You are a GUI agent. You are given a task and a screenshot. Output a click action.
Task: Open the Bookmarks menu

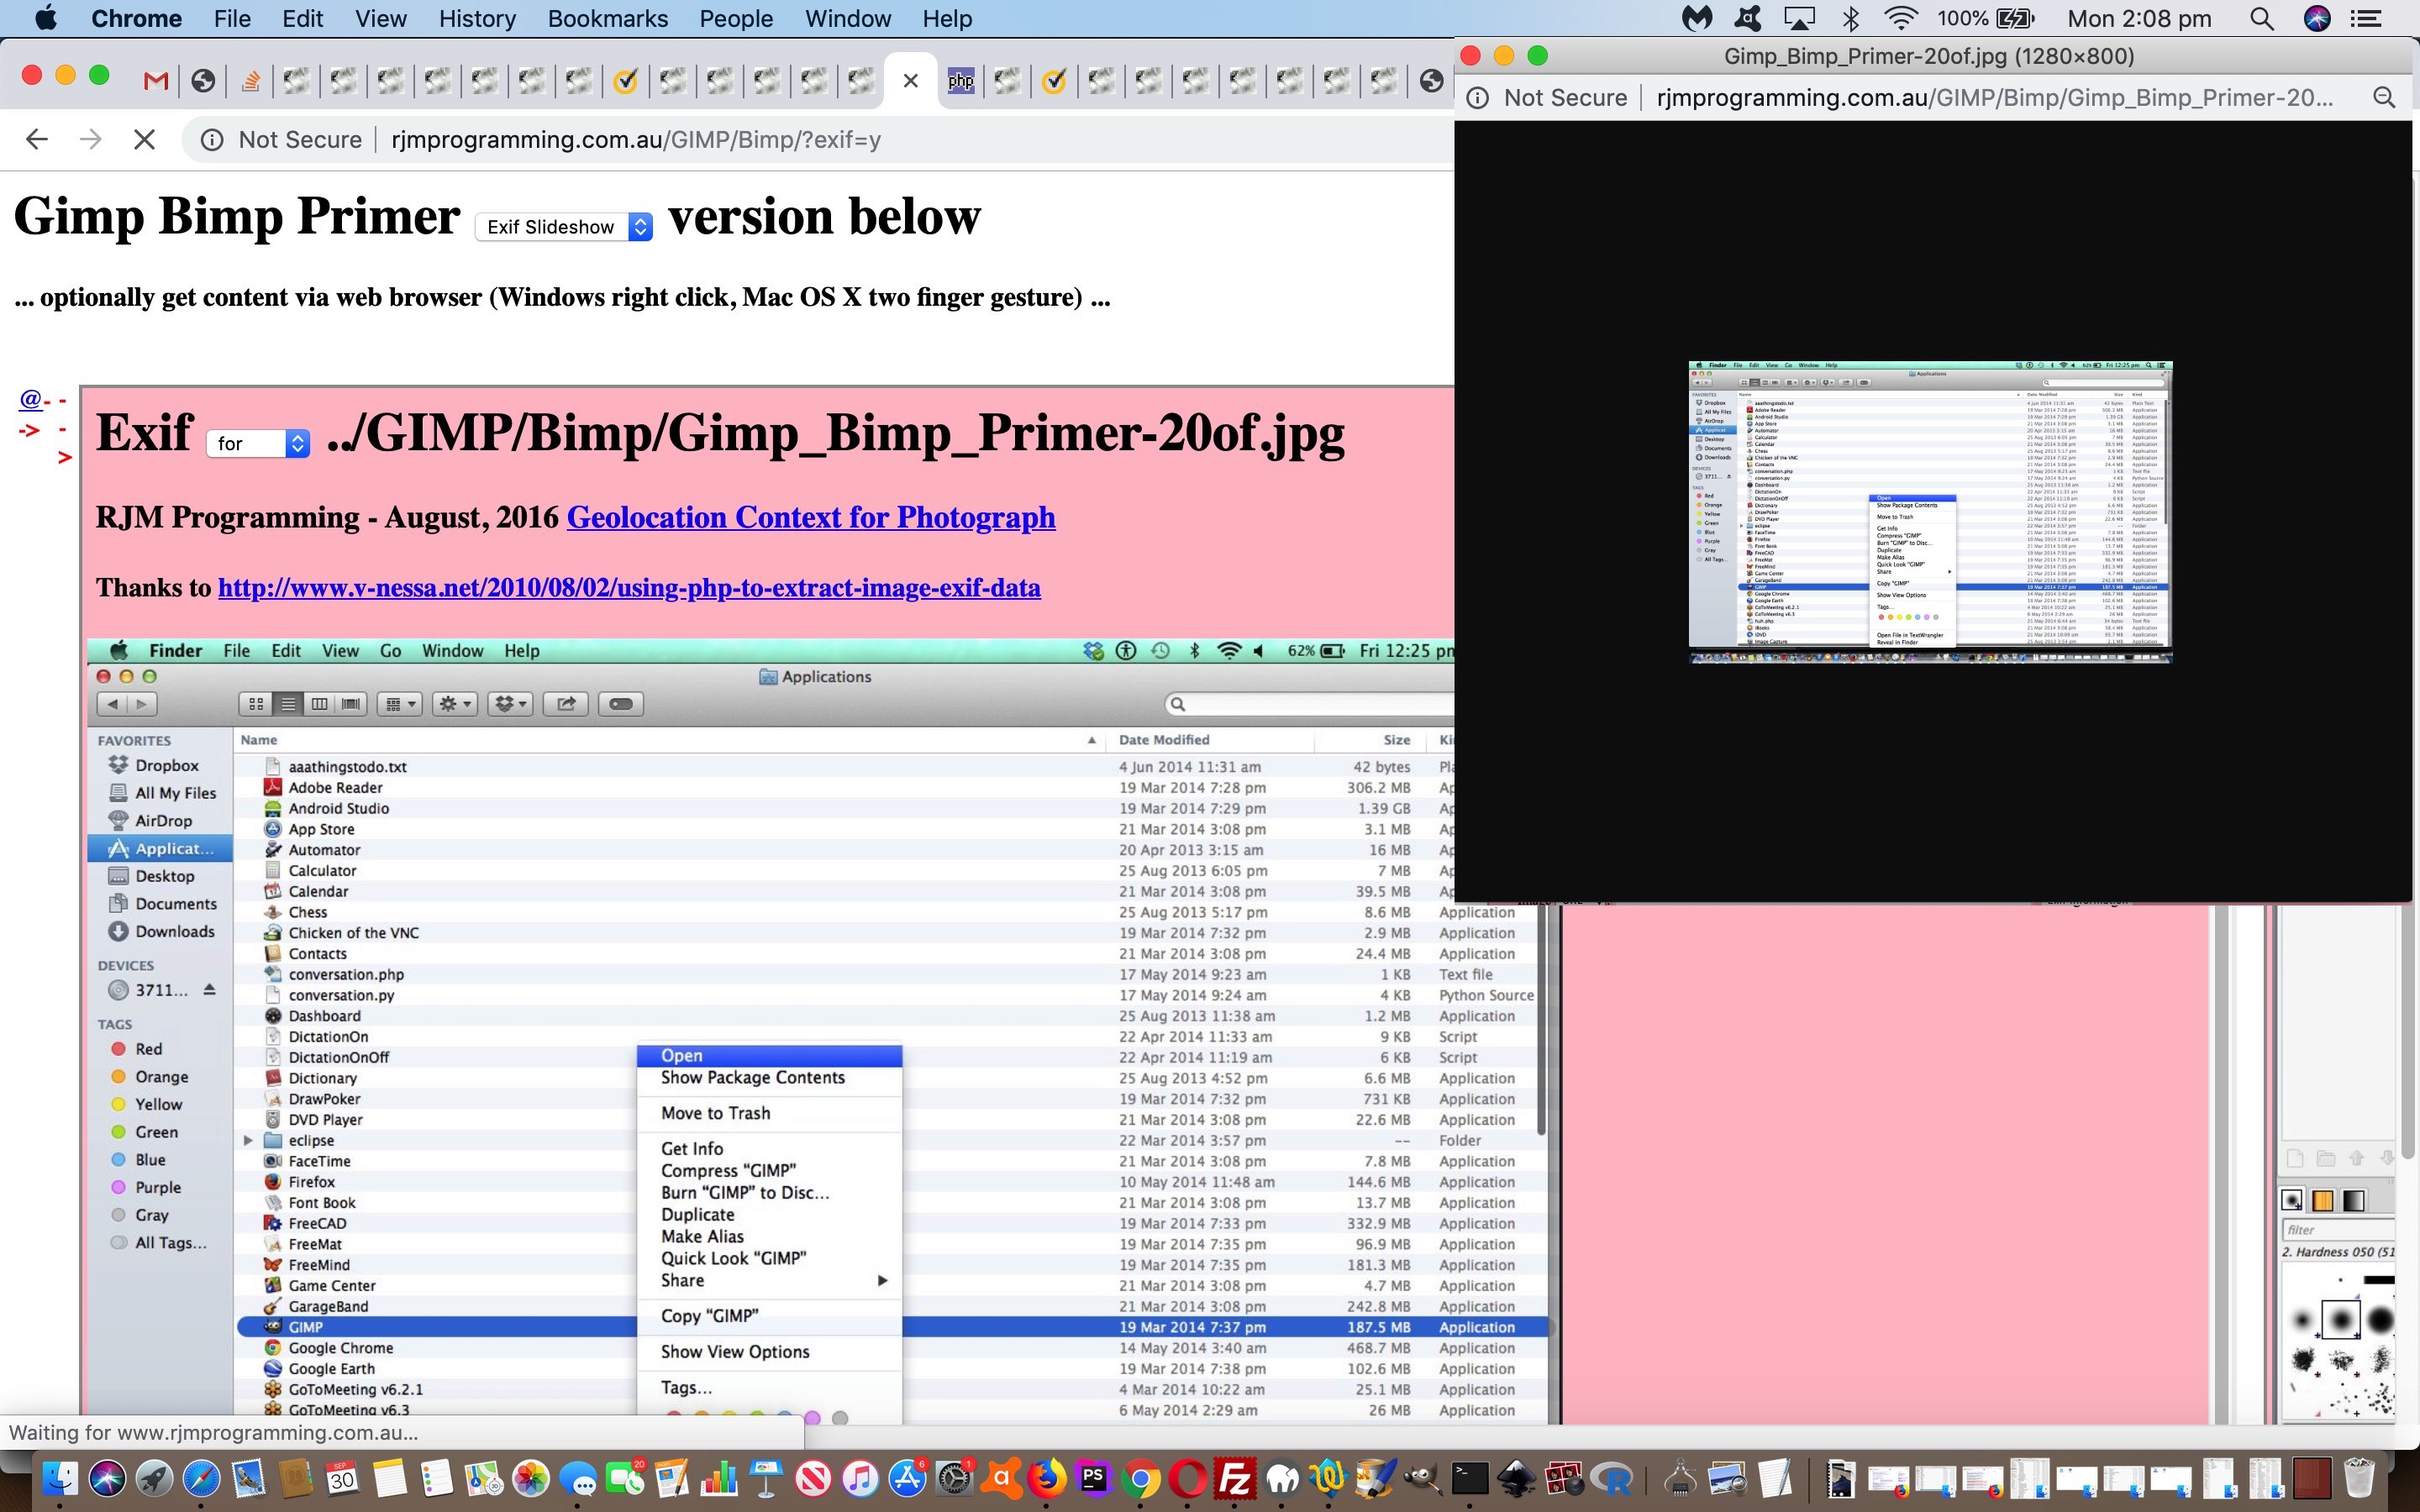click(608, 18)
